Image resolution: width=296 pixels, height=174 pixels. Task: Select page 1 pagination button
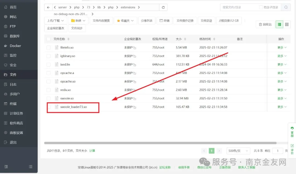pyautogui.click(x=212, y=151)
